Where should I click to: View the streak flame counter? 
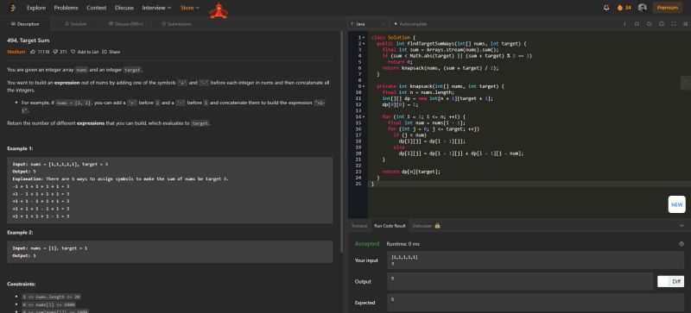(x=624, y=8)
